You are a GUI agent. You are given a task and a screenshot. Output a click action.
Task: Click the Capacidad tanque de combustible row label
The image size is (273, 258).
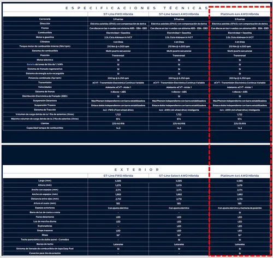[45, 128]
